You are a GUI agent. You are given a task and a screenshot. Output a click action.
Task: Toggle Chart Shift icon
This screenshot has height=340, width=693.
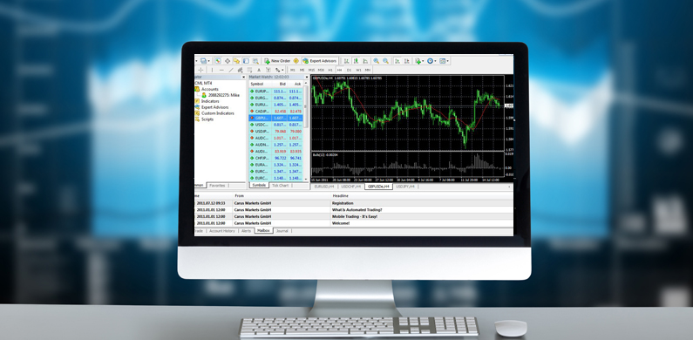[x=406, y=61]
